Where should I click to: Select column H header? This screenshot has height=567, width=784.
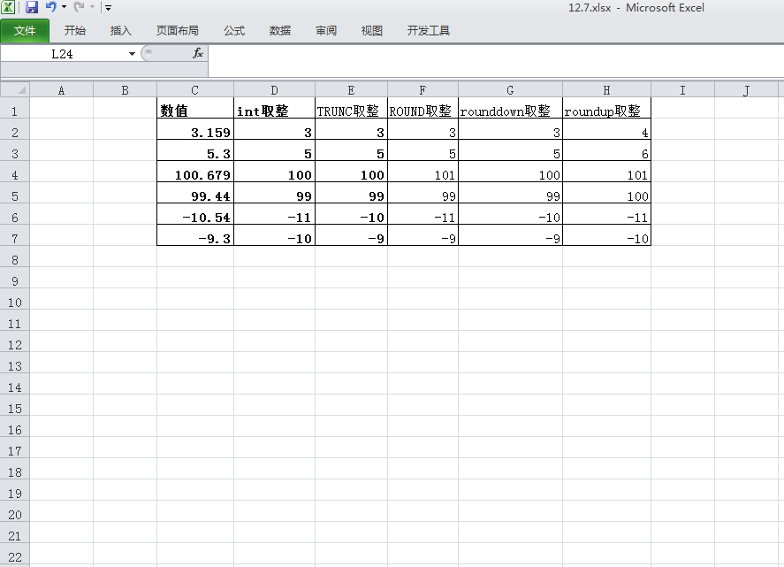(607, 90)
